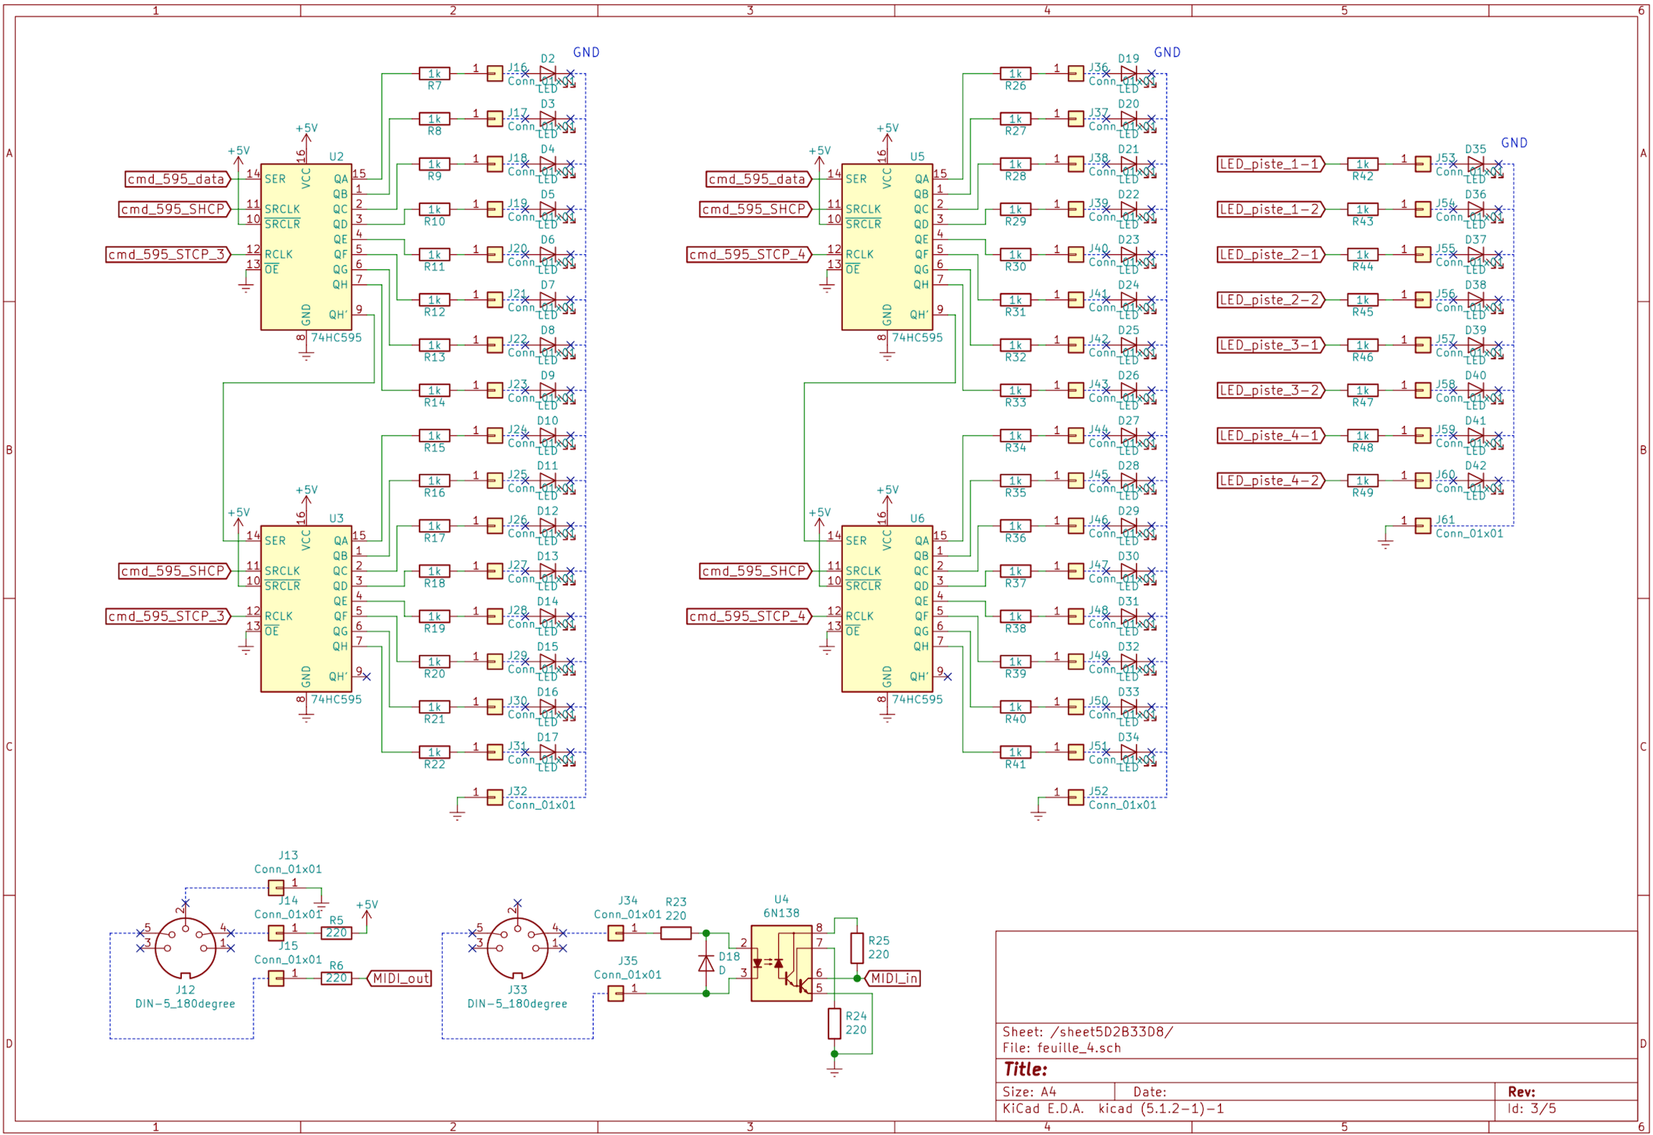Select the R24 220 resistor near ground
This screenshot has width=1653, height=1135.
coord(834,1023)
